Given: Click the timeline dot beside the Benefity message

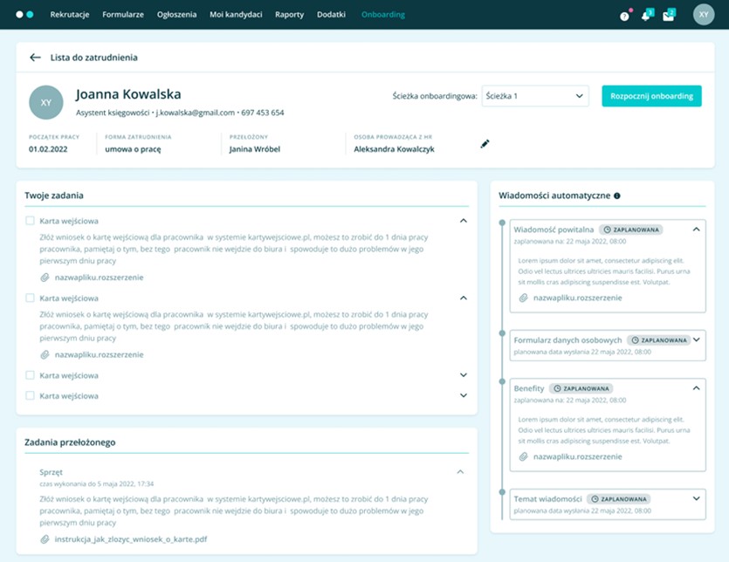Looking at the screenshot, I should click(502, 381).
